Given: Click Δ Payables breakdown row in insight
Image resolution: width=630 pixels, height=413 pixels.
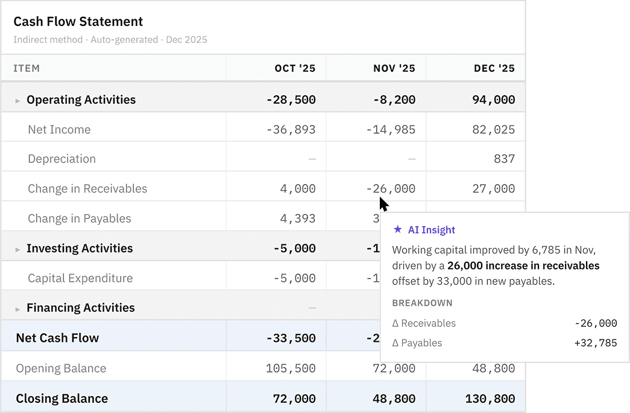Looking at the screenshot, I should click(504, 343).
